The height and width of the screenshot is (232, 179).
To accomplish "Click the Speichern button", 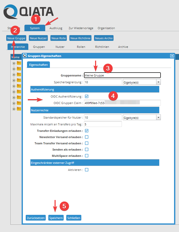I will 56,218.
